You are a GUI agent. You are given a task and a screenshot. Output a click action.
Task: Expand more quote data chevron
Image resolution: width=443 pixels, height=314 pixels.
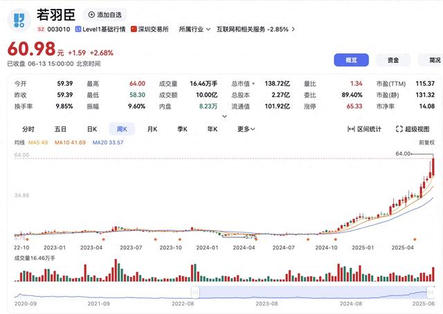coord(224,116)
